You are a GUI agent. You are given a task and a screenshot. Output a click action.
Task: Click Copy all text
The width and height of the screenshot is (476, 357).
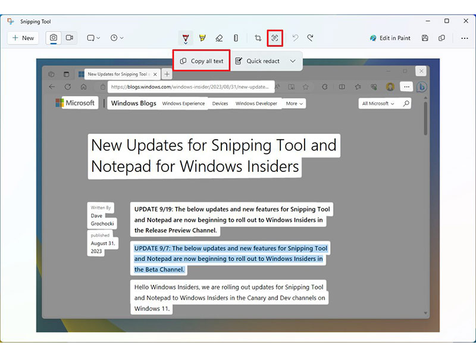[x=202, y=61]
